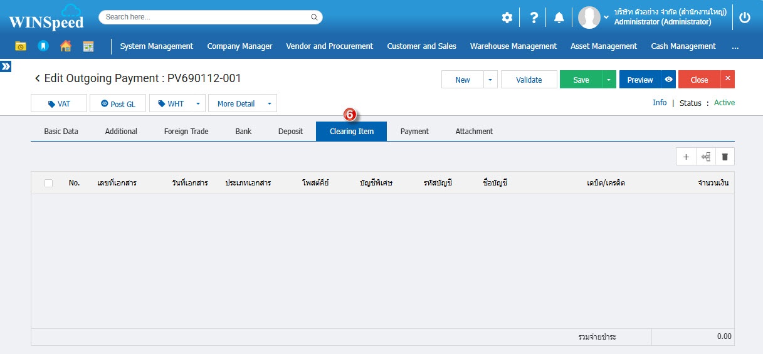Open the New button dropdown arrow

click(490, 80)
